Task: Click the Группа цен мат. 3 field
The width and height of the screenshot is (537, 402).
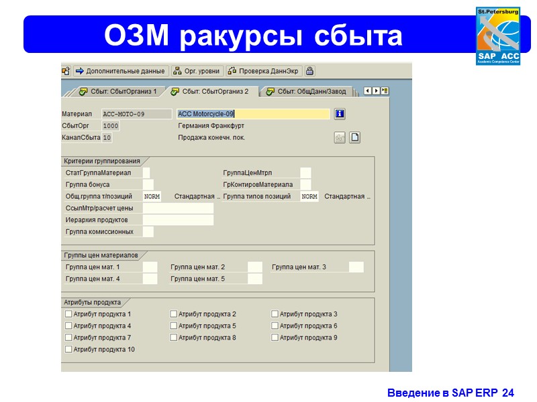Action: point(356,267)
